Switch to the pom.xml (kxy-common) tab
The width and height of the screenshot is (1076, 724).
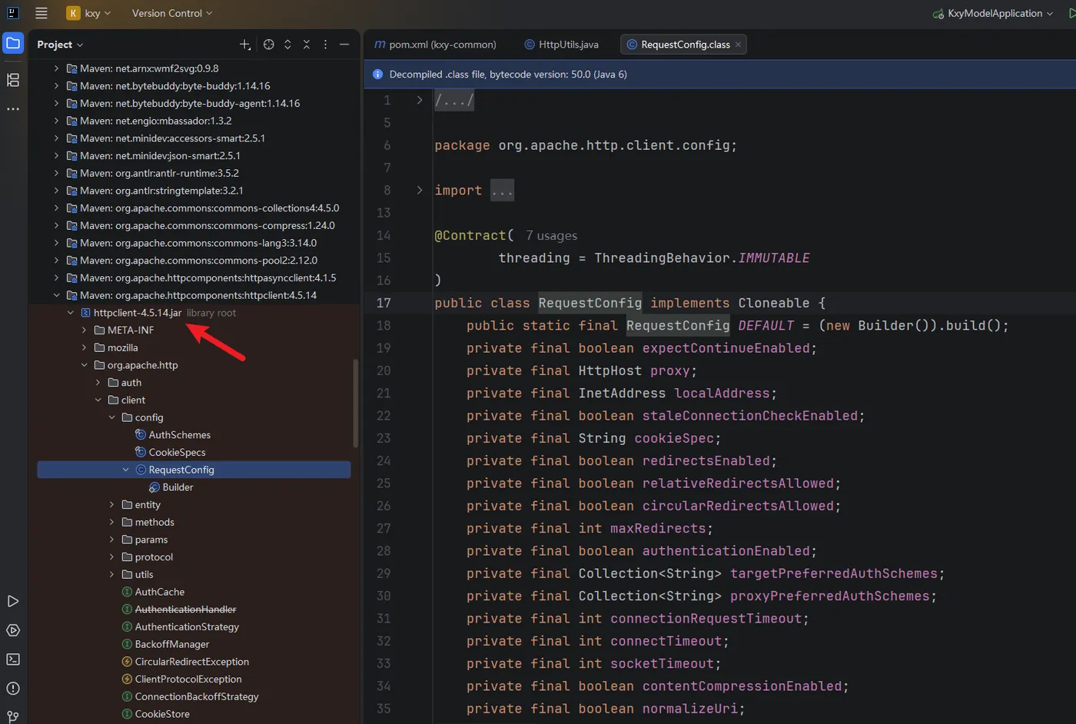(x=436, y=45)
